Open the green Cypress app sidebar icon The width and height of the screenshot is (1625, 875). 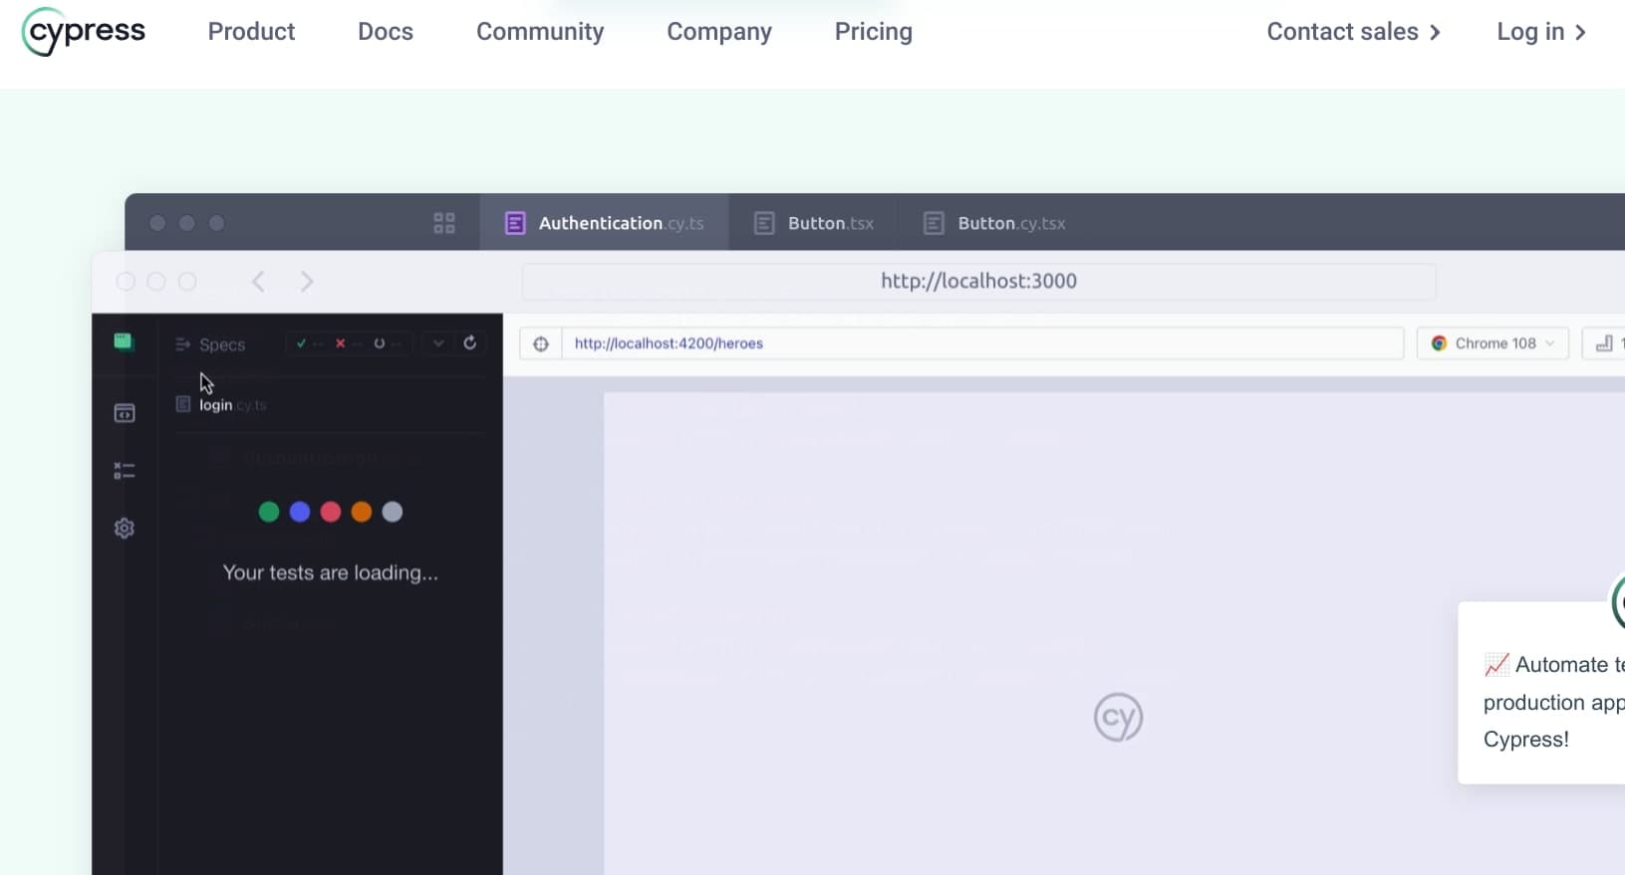click(x=124, y=342)
